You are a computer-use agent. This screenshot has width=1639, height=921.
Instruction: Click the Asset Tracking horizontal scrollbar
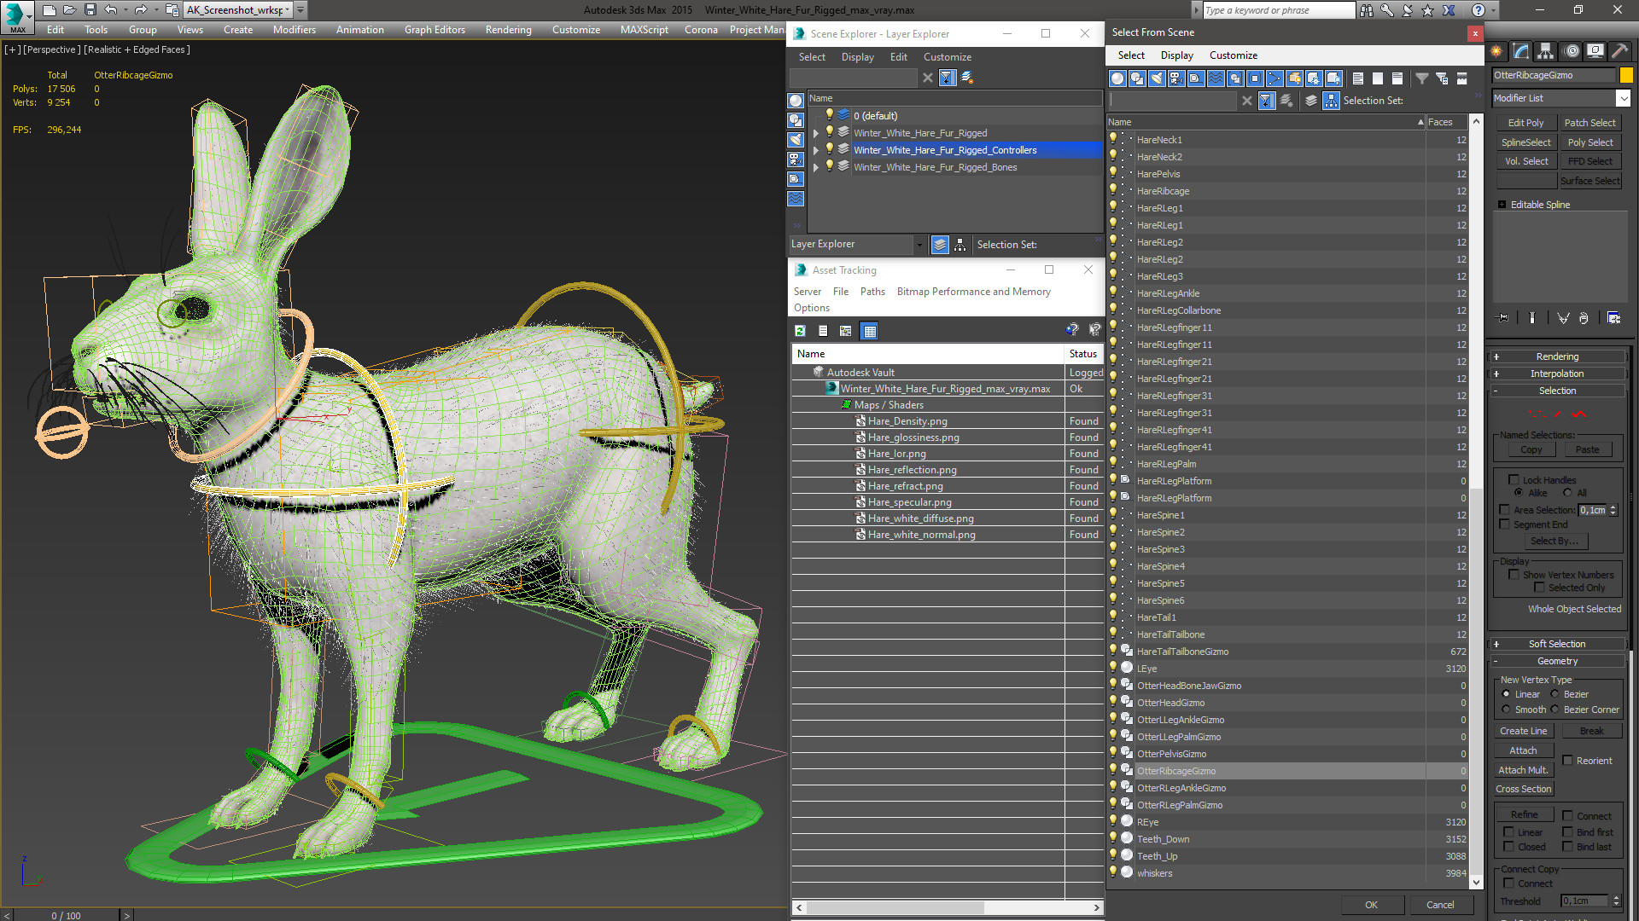point(948,907)
